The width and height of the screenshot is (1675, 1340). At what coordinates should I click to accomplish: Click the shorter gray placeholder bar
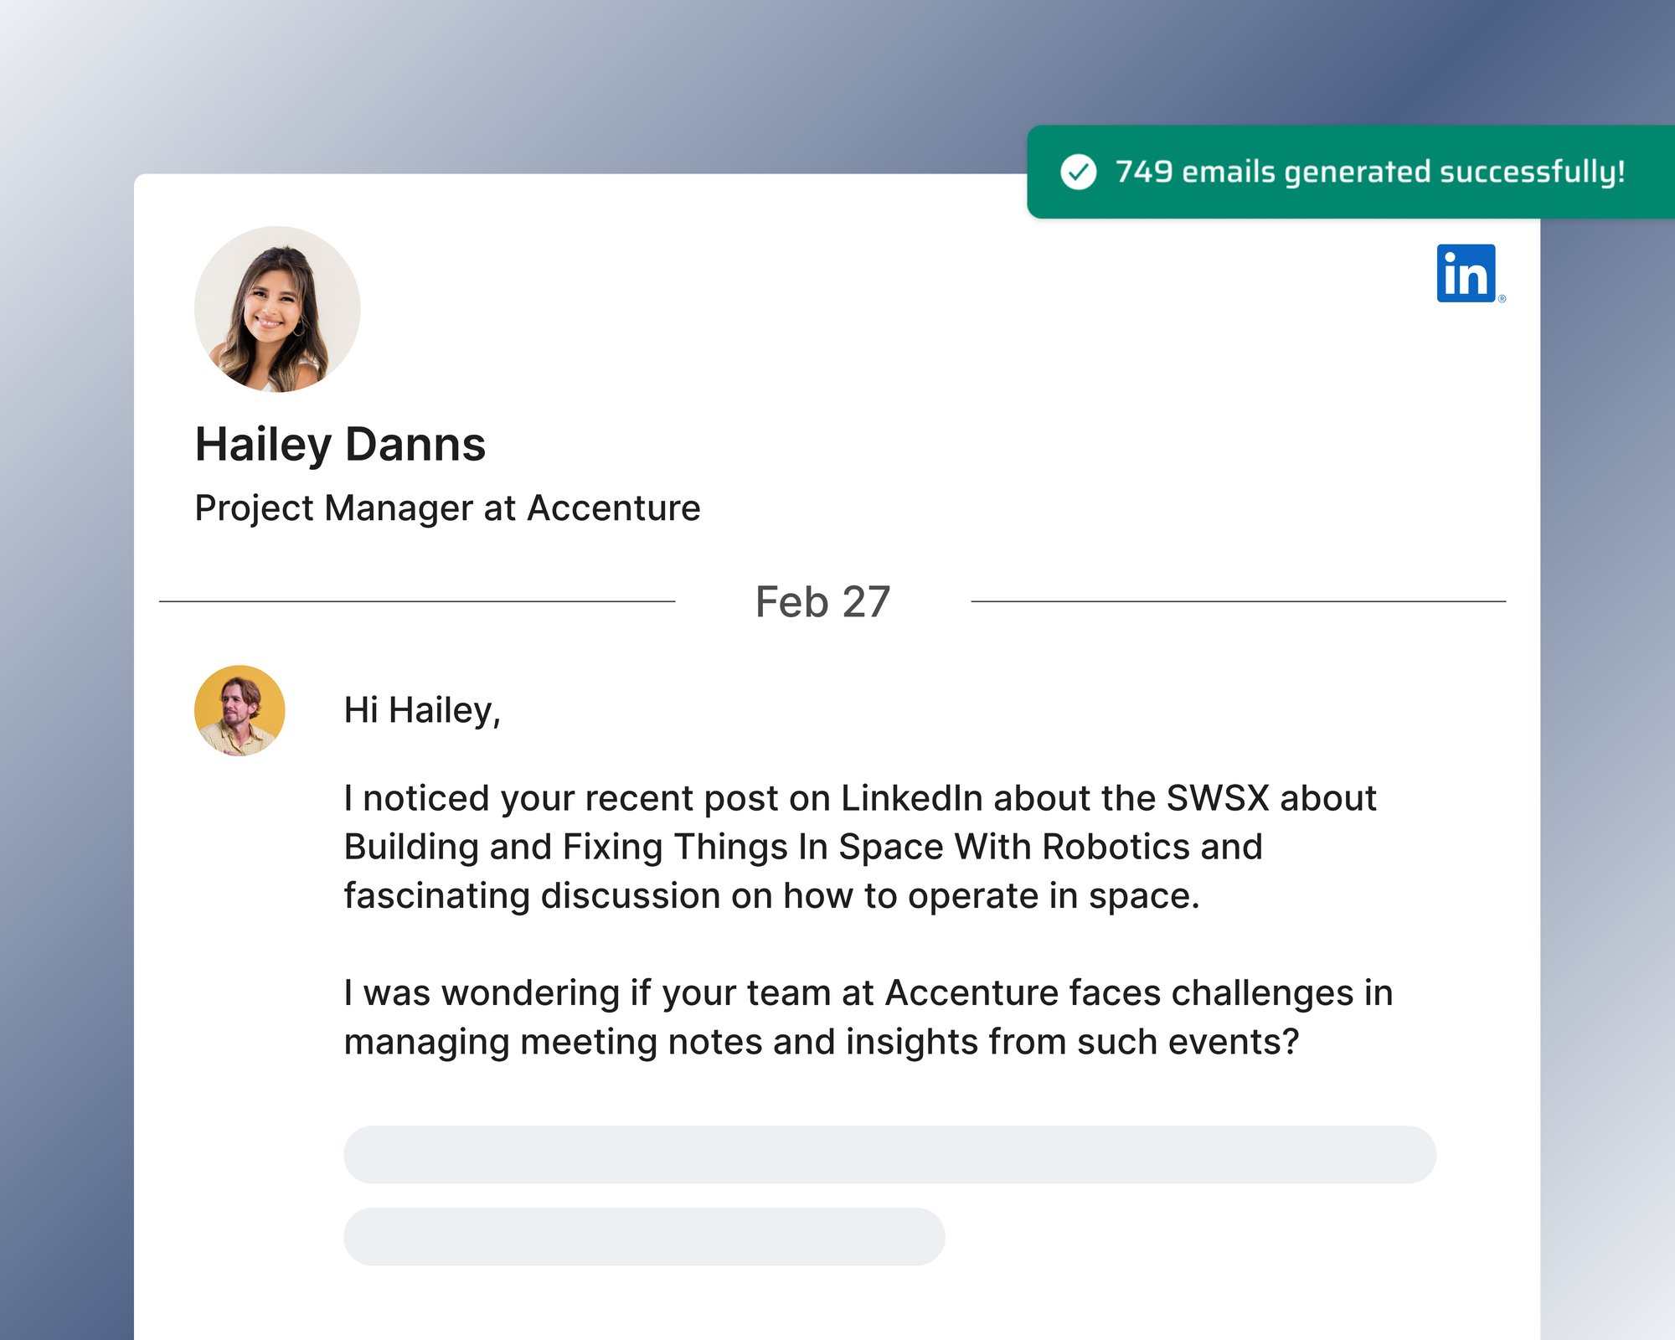(x=644, y=1236)
